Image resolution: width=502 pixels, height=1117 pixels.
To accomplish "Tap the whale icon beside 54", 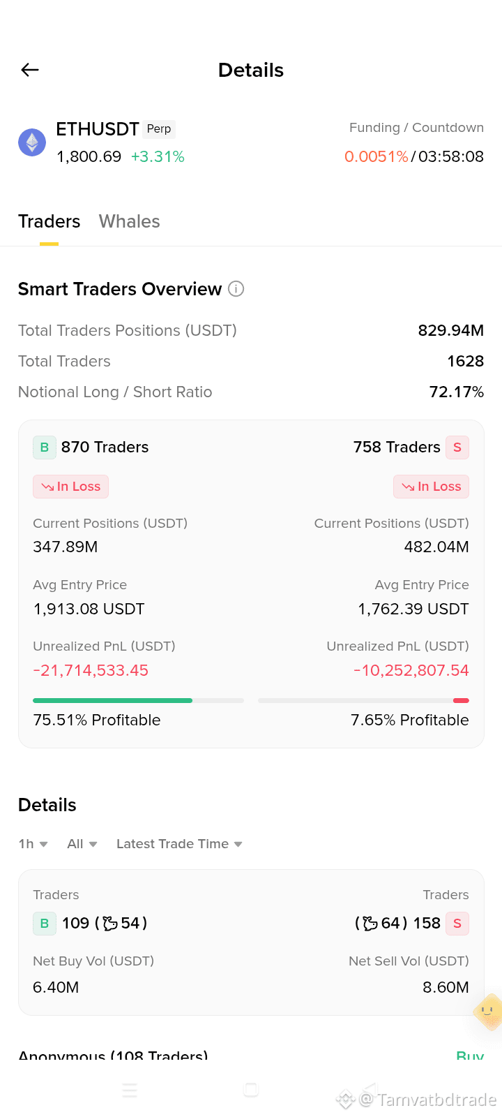I will pyautogui.click(x=110, y=924).
